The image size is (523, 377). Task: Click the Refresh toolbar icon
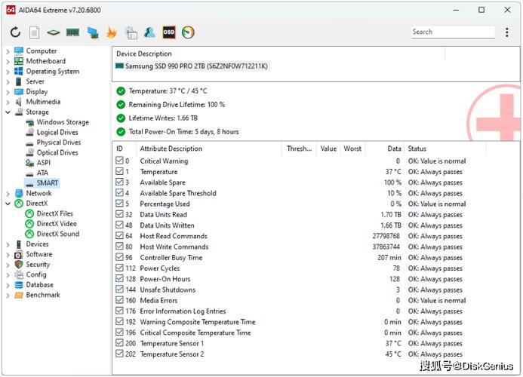pos(15,32)
